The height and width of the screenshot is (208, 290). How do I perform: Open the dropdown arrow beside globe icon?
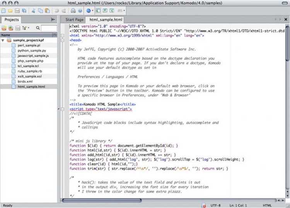pyautogui.click(x=92, y=11)
